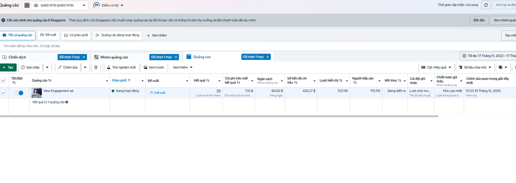Open the Chiến lược giá thầu column menu
The height and width of the screenshot is (183, 516).
pos(461,81)
